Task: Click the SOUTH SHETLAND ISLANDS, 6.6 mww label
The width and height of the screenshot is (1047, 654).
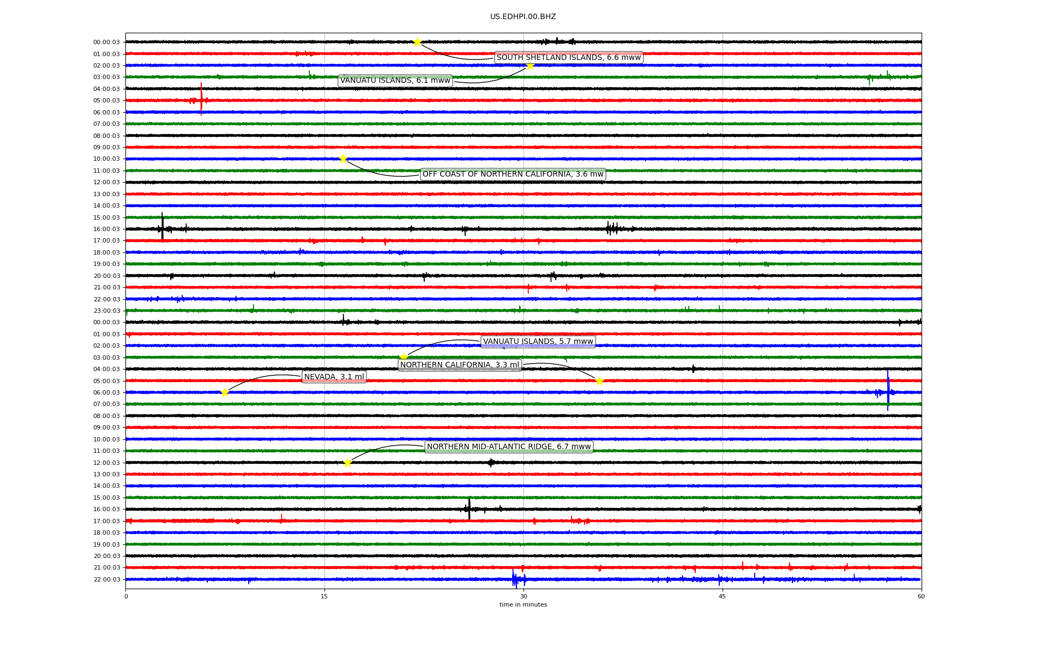Action: point(568,58)
